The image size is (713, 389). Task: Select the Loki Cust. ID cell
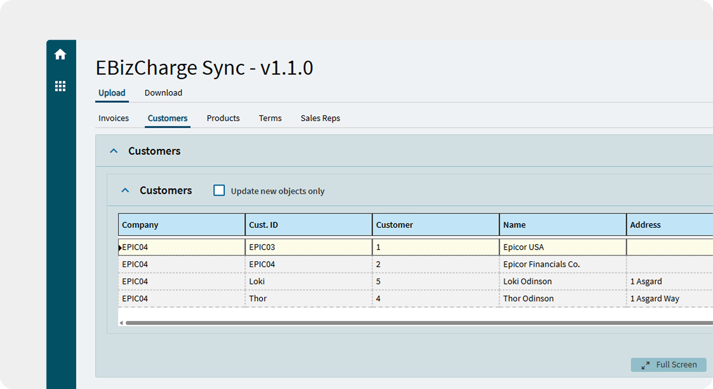pyautogui.click(x=309, y=281)
